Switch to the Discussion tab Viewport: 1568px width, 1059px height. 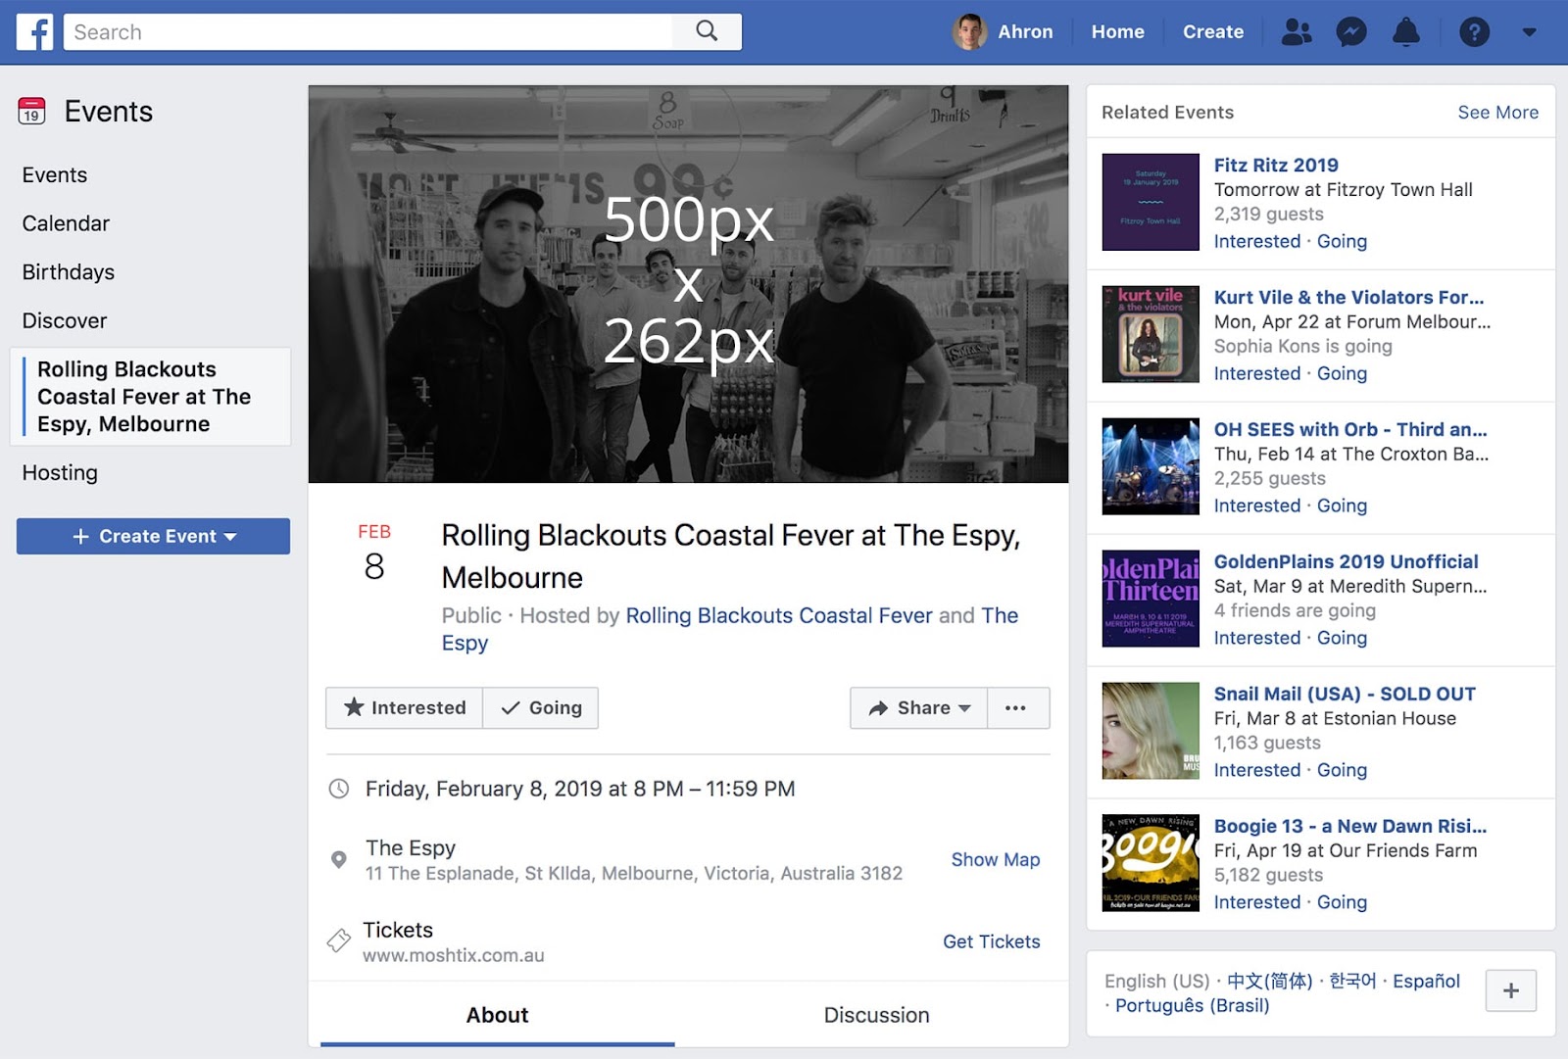point(876,1015)
